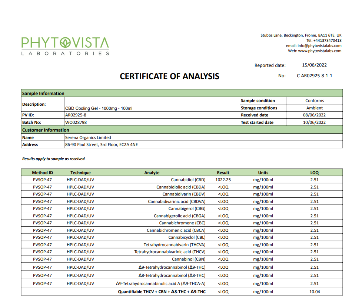Image resolution: width=362 pixels, height=302 pixels.
Task: Click the Δ9-Tetrahydrocannabinol (Δ9-THC) analyte
Action: click(x=172, y=267)
